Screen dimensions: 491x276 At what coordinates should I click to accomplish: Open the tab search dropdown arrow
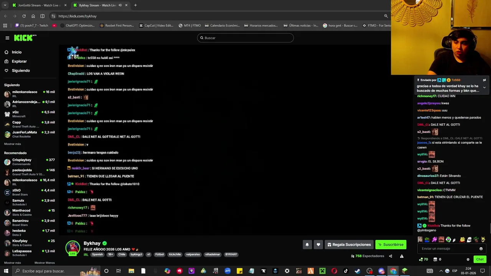point(5,5)
